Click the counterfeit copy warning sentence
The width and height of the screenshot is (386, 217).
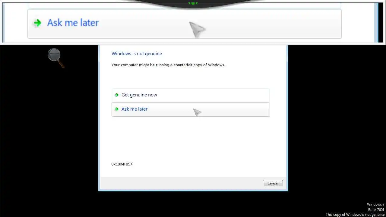(168, 65)
